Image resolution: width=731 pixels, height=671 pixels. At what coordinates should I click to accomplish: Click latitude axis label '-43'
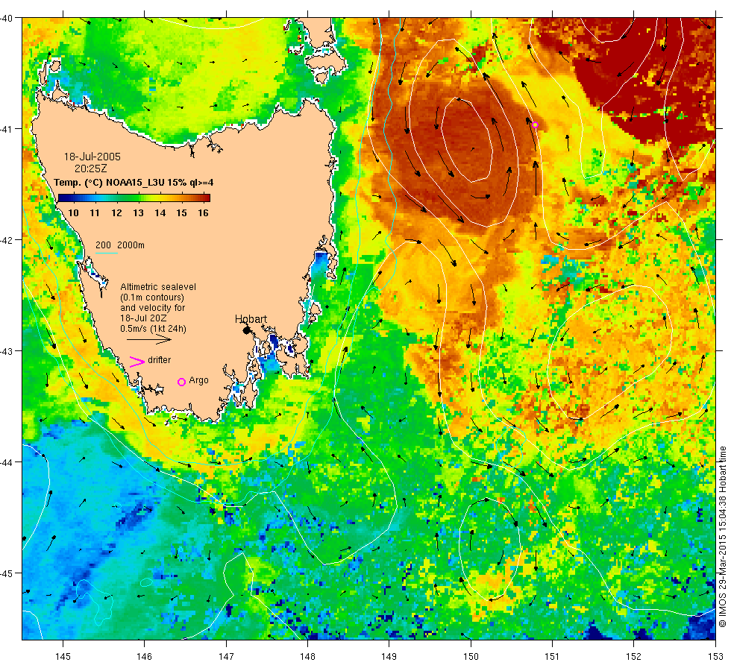click(x=6, y=351)
